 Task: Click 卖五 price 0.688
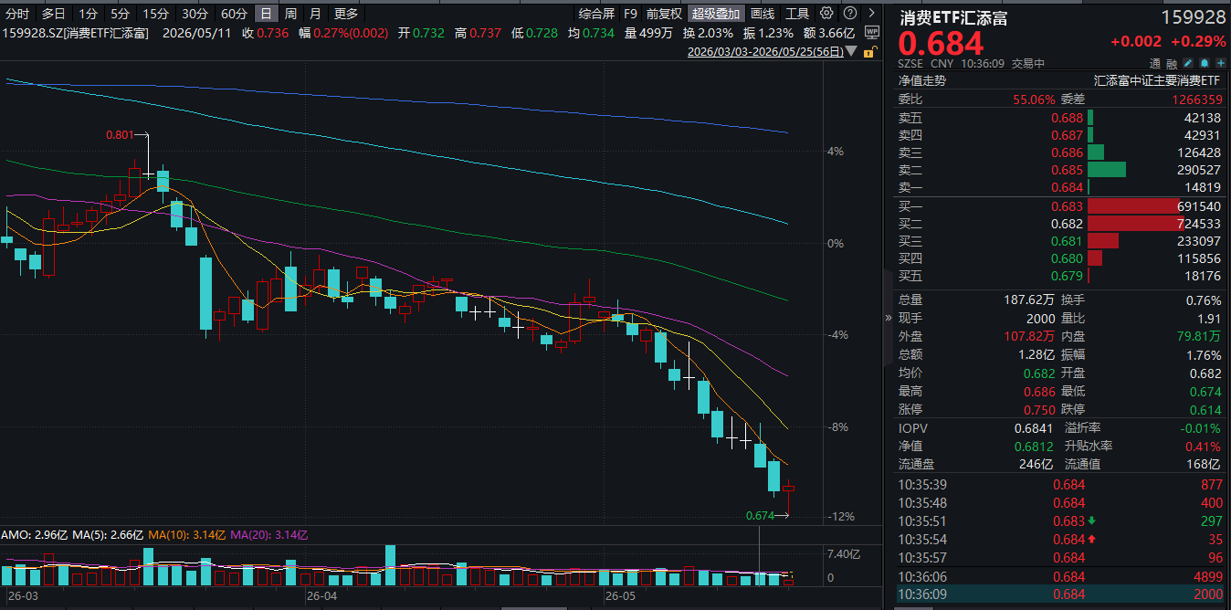pos(1067,118)
